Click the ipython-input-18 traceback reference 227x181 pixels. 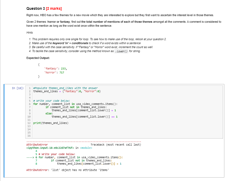click(50, 148)
